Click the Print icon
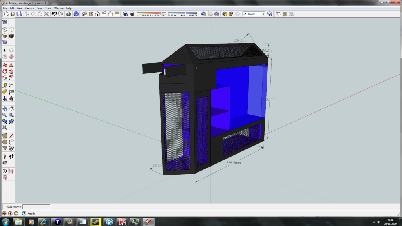The height and width of the screenshot is (226, 402). click(68, 14)
